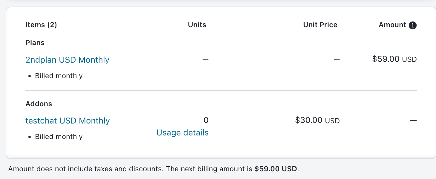Click the Plans section label
436x179 pixels.
click(35, 43)
